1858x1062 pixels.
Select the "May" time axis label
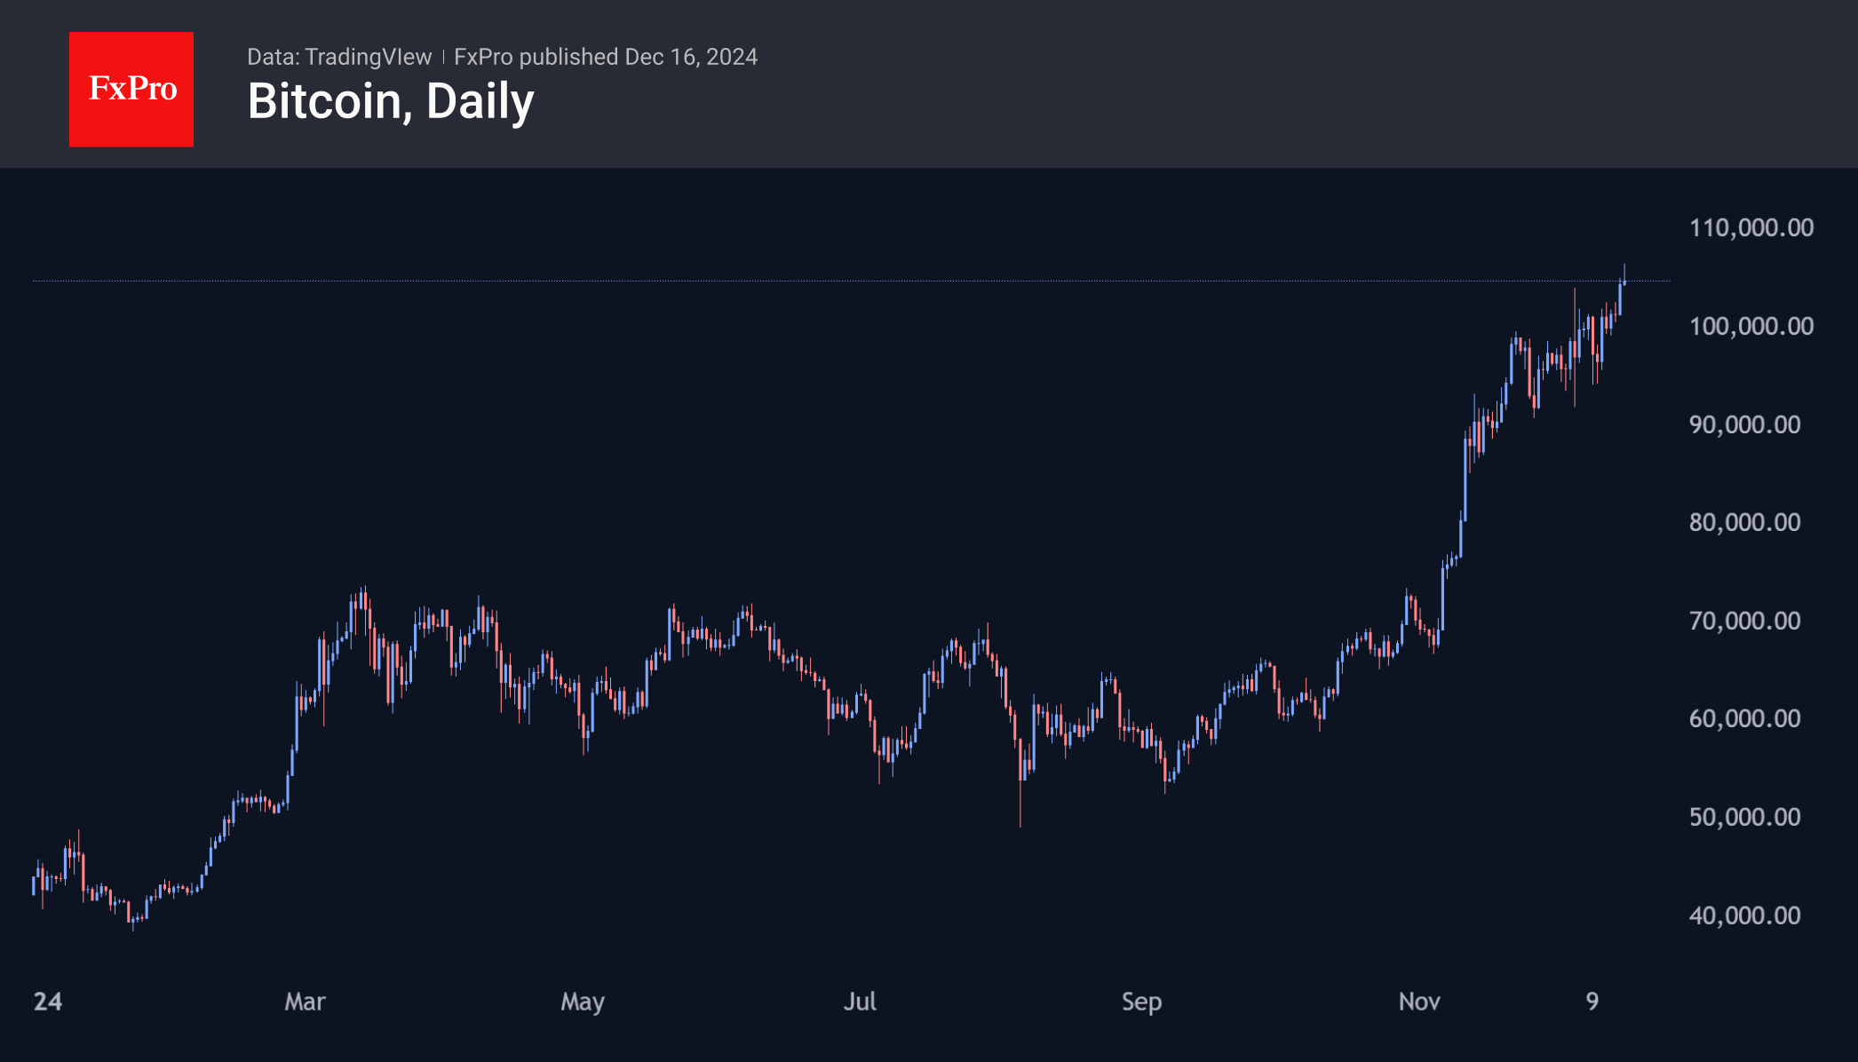click(583, 1002)
